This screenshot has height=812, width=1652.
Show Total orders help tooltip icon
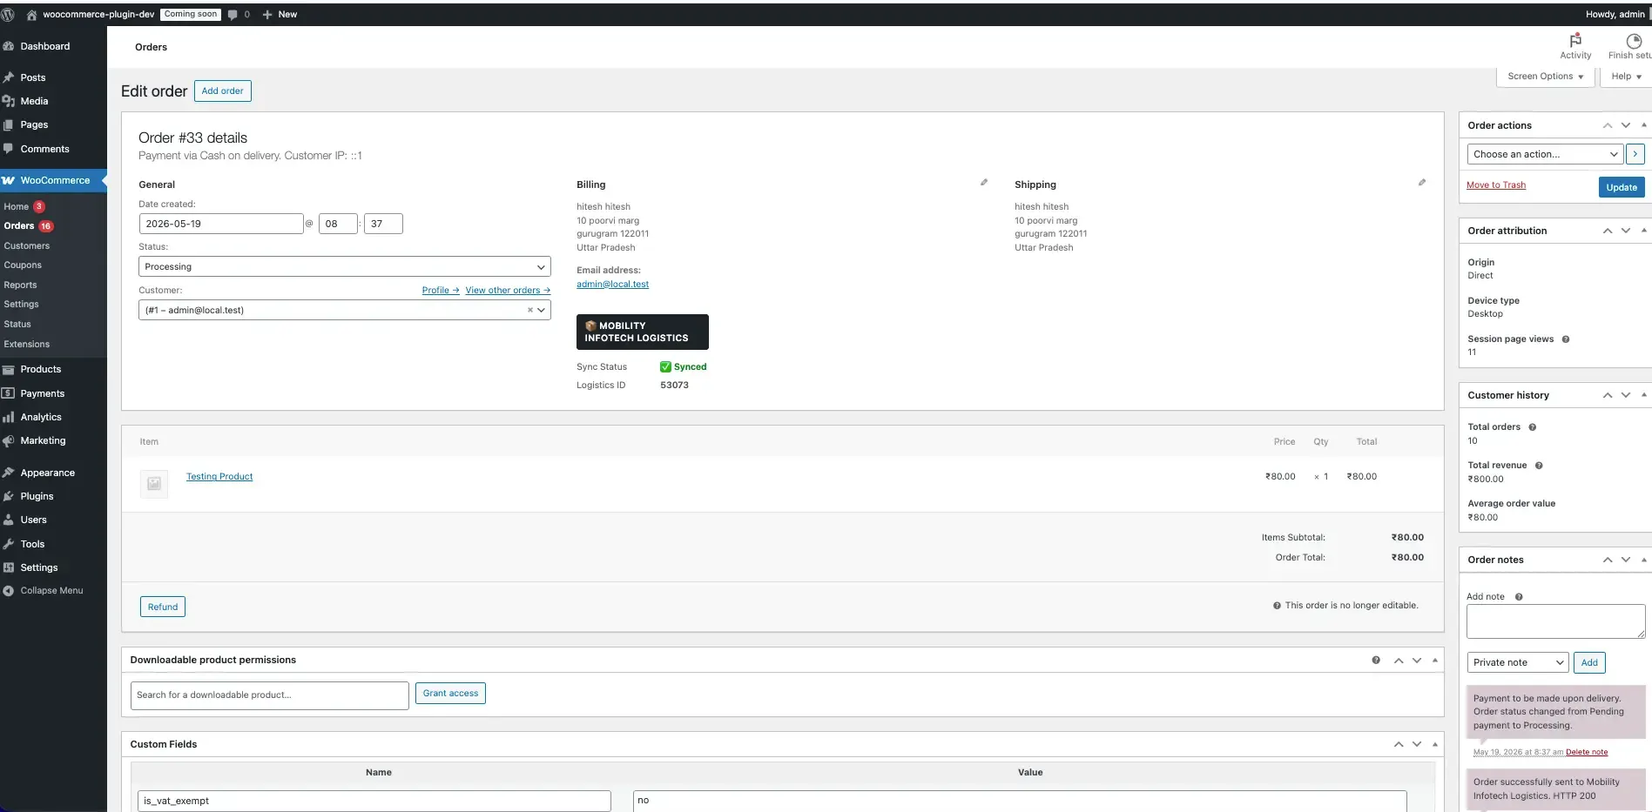pyautogui.click(x=1533, y=427)
